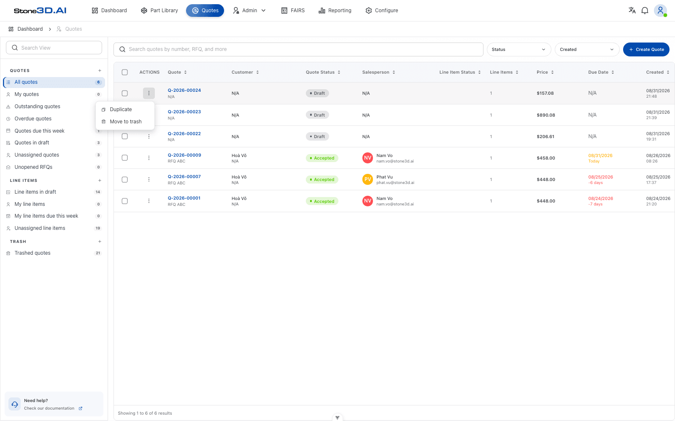Open the Configure section

point(382,11)
